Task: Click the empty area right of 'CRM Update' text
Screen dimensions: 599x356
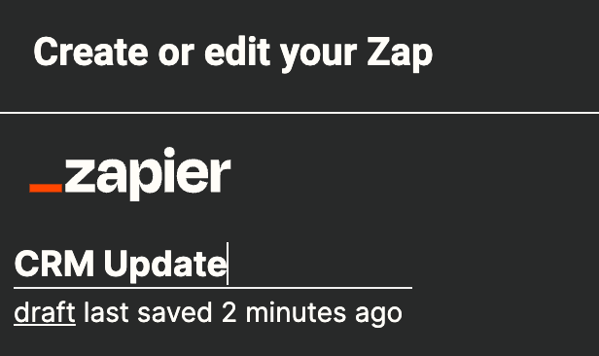Action: [x=320, y=264]
